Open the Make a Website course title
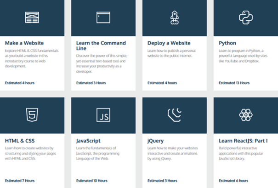 [x=24, y=43]
